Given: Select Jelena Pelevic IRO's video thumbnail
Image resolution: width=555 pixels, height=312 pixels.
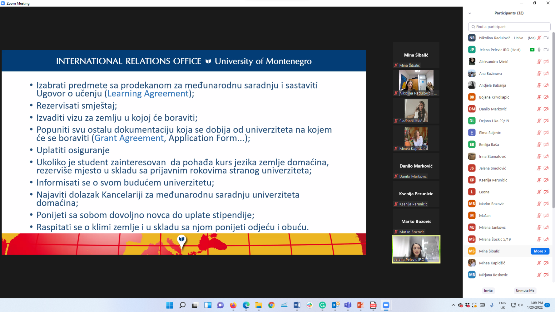Looking at the screenshot, I should 416,249.
